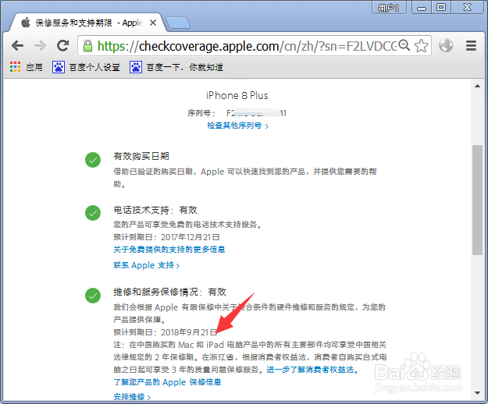
Task: Click the scrollbar down arrow
Action: (477, 393)
